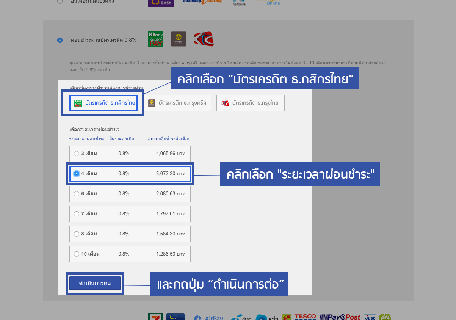The width and height of the screenshot is (456, 320).
Task: Click the 0.8% rate in the 3 เดือน row
Action: 124,154
